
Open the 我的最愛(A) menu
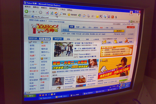click(x=54, y=9)
